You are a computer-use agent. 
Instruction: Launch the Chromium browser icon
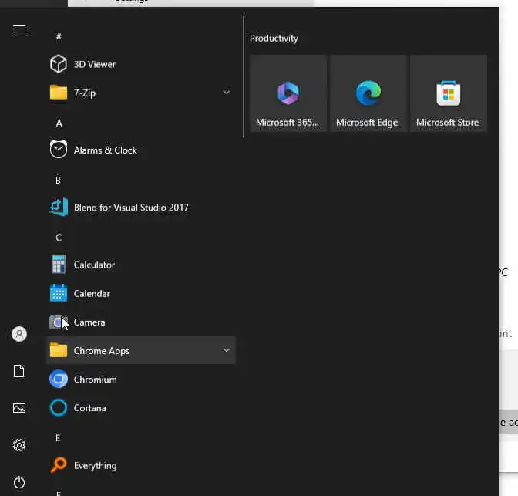tap(59, 379)
